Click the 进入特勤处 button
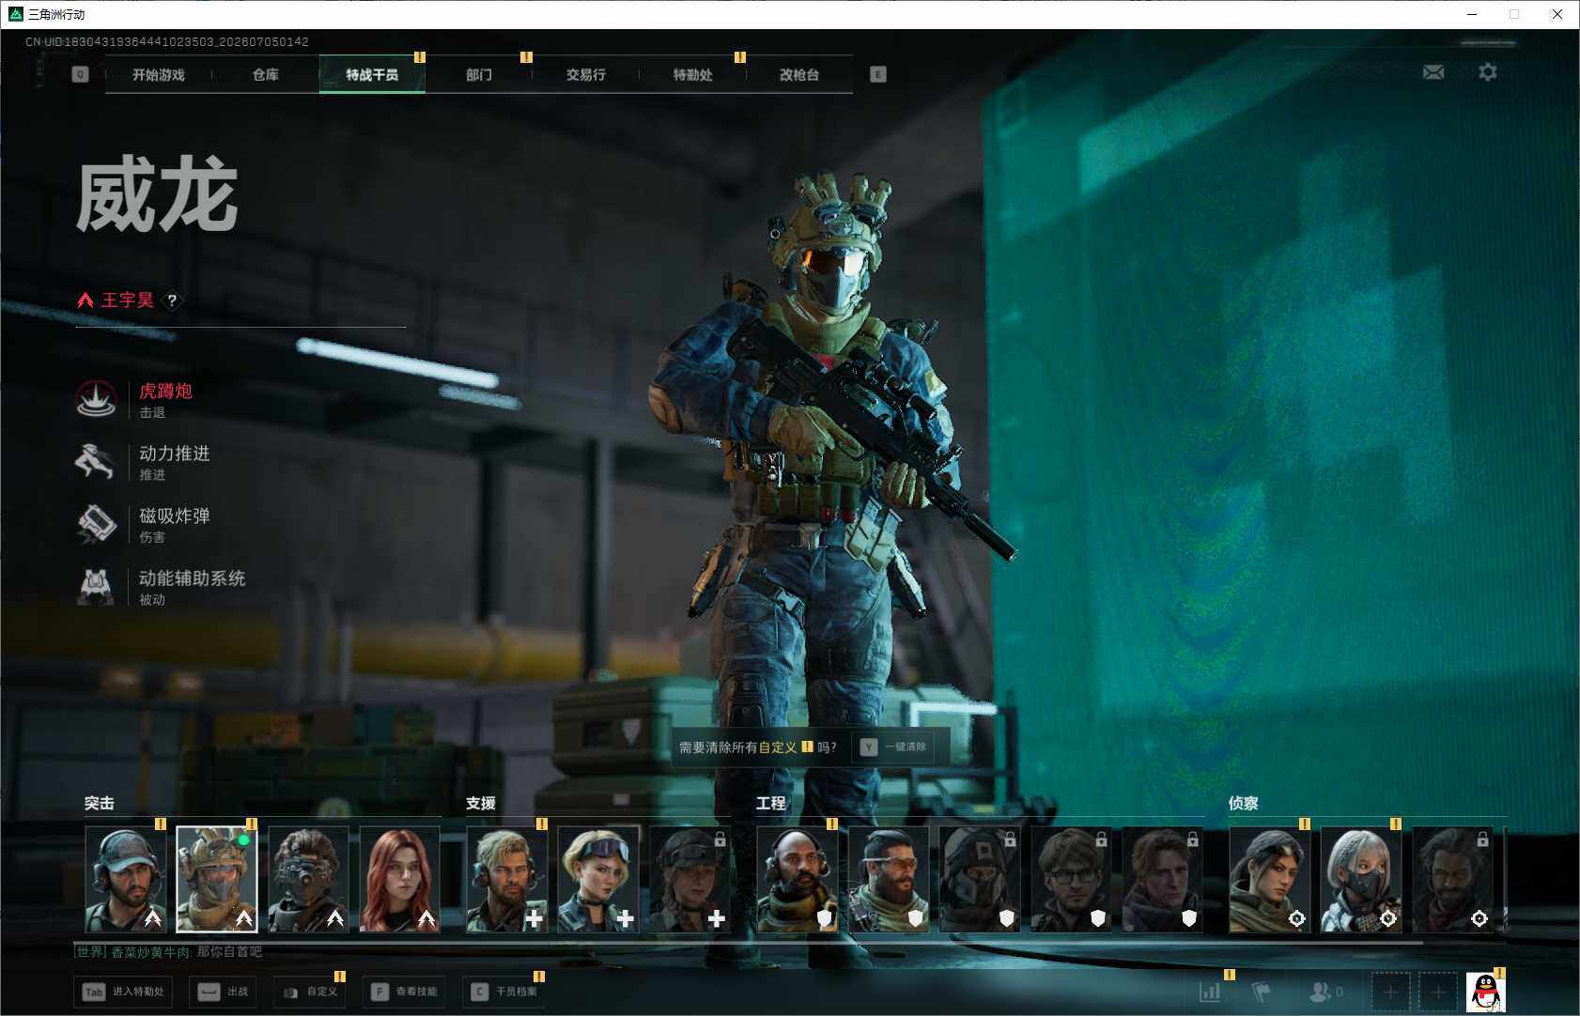Viewport: 1580px width, 1016px height. (124, 992)
